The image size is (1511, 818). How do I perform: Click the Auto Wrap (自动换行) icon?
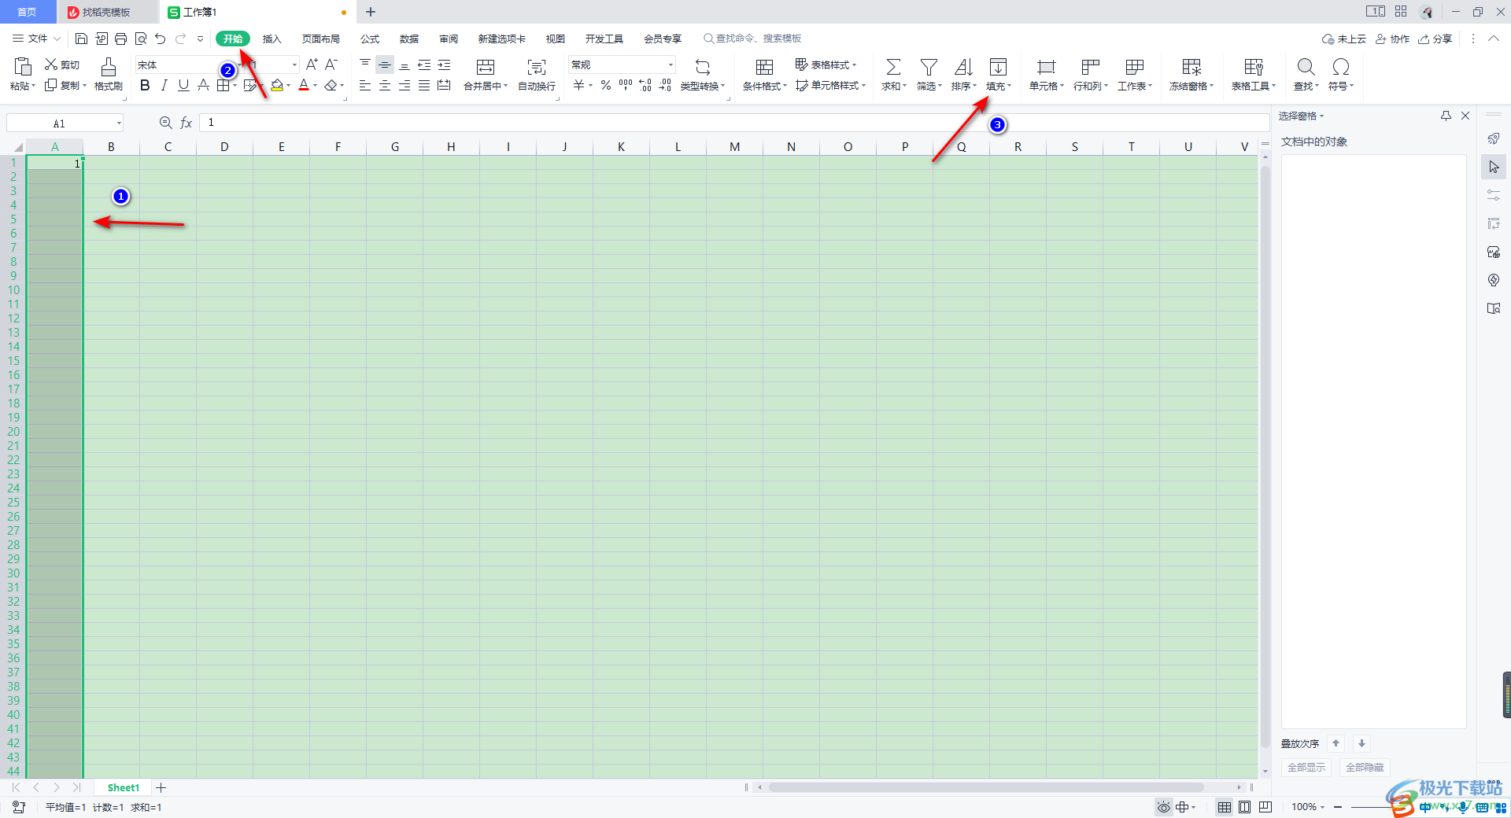click(537, 75)
